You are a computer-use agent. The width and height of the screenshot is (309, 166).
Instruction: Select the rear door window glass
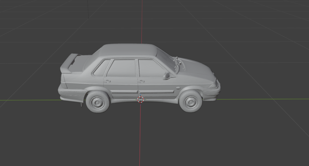(x=122, y=68)
